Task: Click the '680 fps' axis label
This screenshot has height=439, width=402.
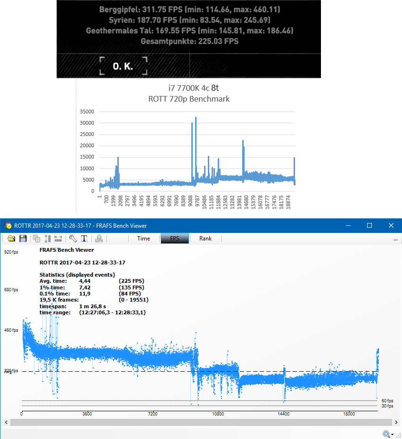Action: coord(11,289)
